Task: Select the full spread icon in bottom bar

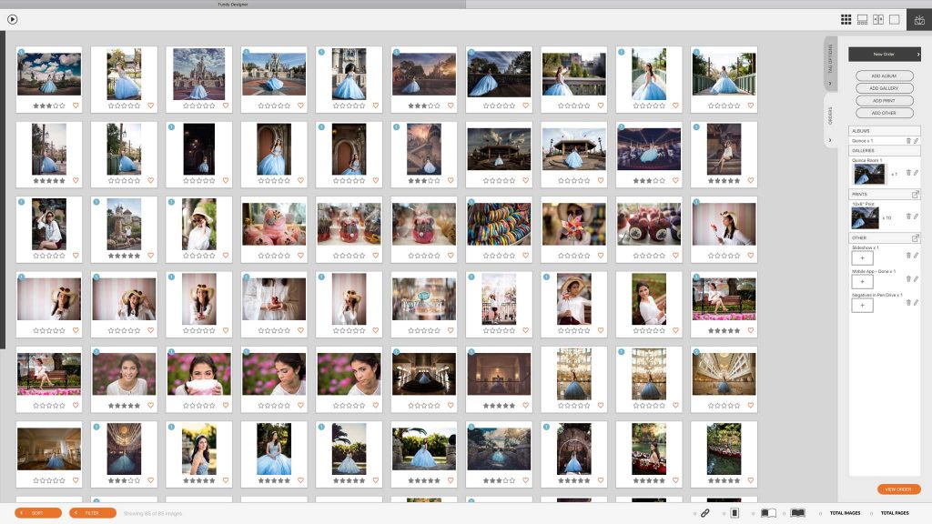Action: (x=797, y=513)
